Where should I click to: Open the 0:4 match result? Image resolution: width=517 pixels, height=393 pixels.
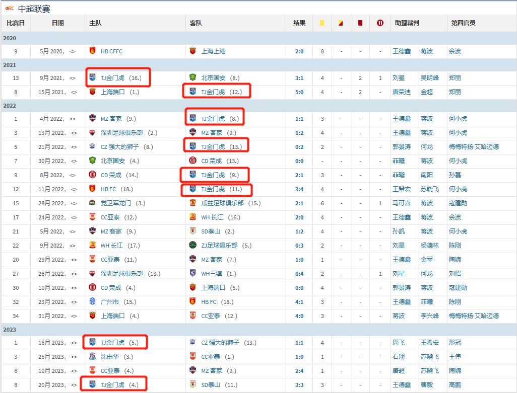(x=299, y=274)
